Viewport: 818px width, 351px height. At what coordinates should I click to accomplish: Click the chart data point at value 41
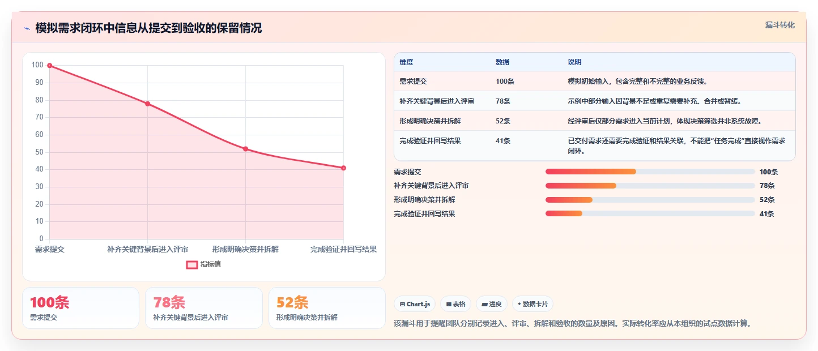point(343,168)
